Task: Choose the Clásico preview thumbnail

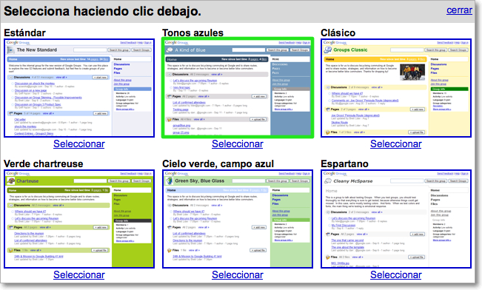Action: point(396,88)
